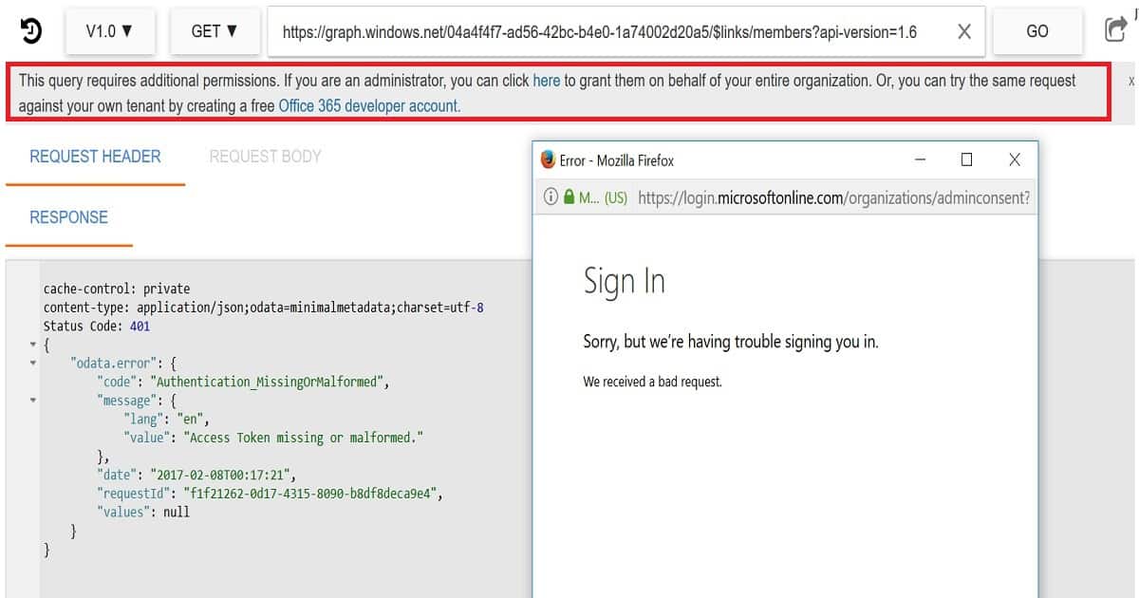The width and height of the screenshot is (1139, 598).
Task: Open the GET method dropdown
Action: [215, 31]
